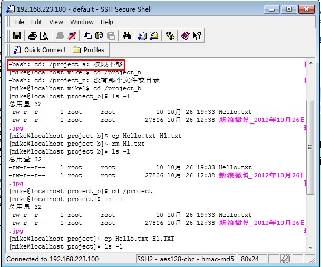Click the 'cd /project' command line
The width and height of the screenshot is (321, 267).
[x=81, y=192]
